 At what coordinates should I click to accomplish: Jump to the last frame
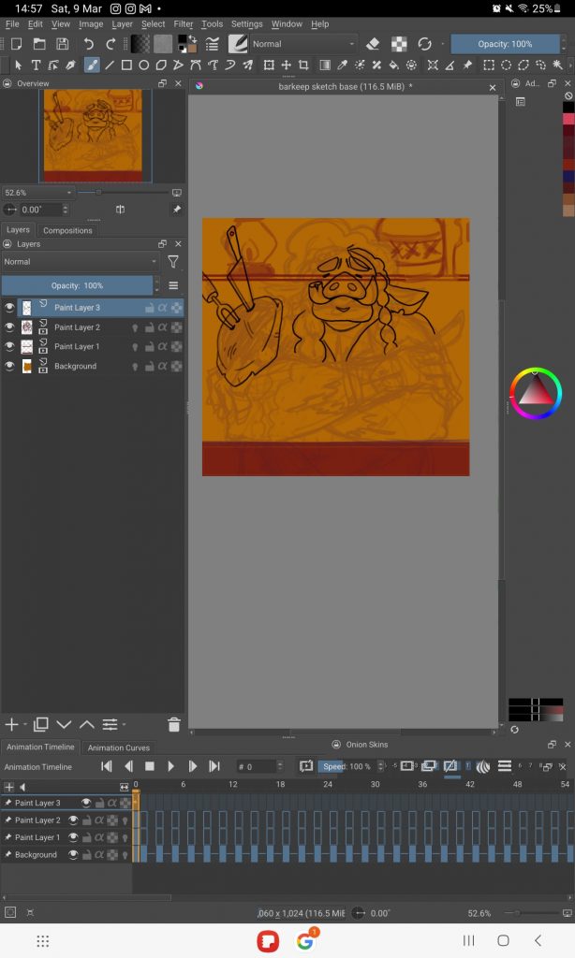tap(214, 766)
